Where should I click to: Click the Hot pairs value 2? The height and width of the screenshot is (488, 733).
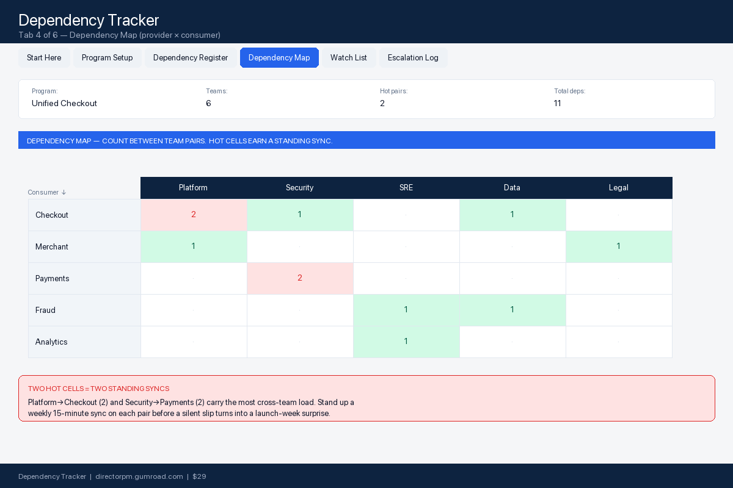pos(382,104)
